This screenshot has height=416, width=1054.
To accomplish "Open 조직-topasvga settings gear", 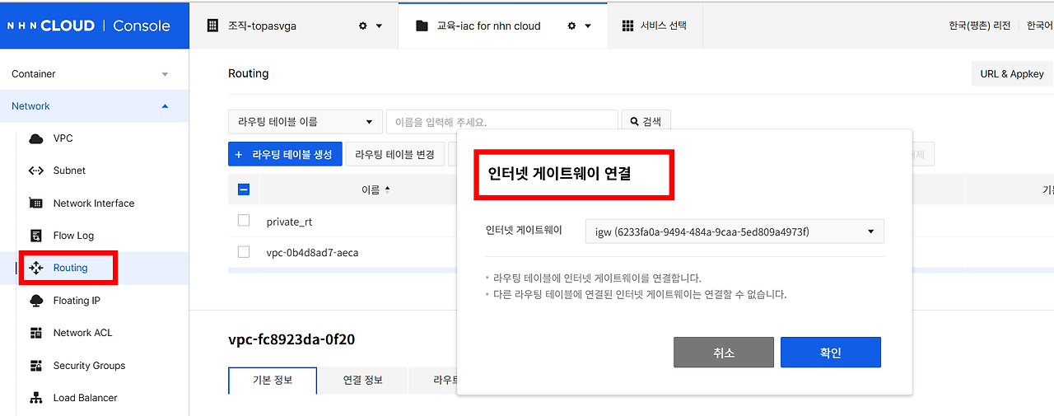I will coord(362,26).
